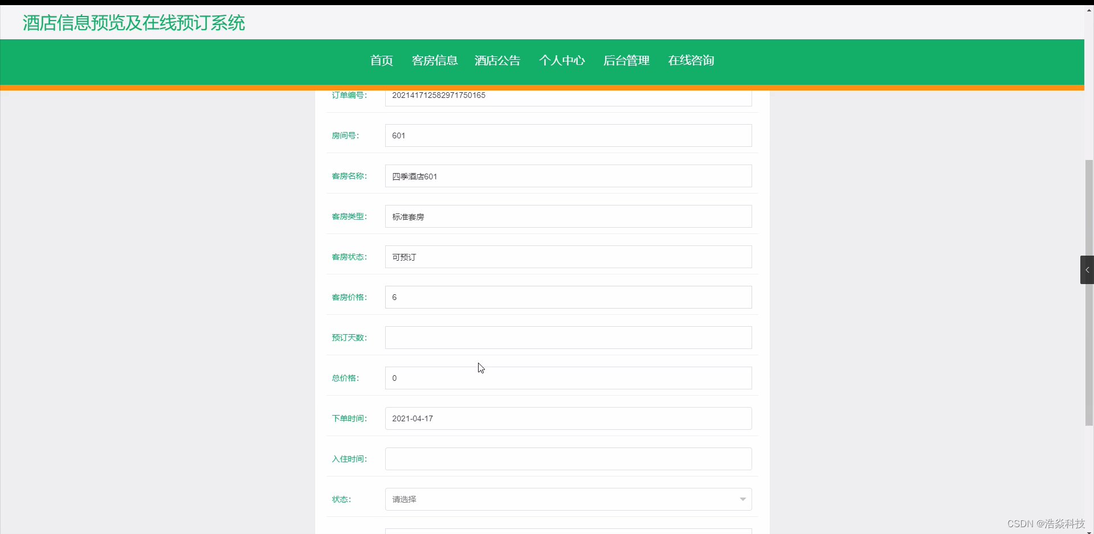Open the 在线咨询 navigation menu item

pyautogui.click(x=691, y=60)
